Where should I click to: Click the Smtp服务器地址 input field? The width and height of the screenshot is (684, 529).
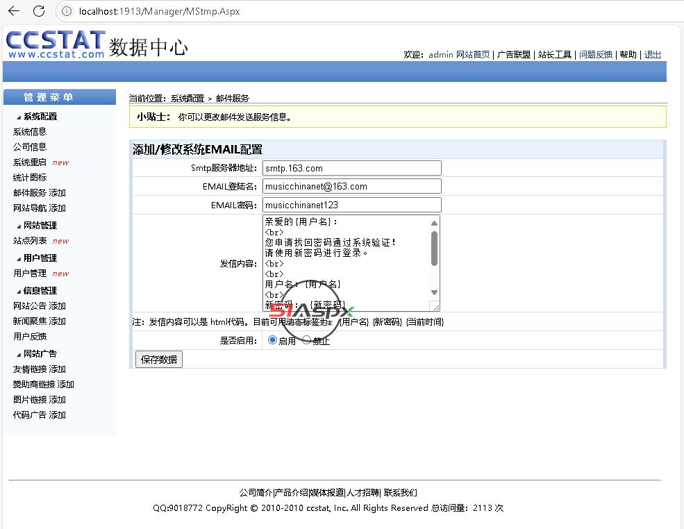click(352, 168)
